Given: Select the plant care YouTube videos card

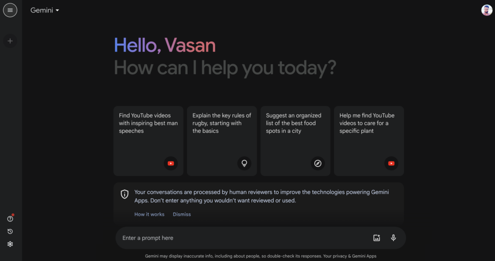Looking at the screenshot, I should click(x=369, y=141).
